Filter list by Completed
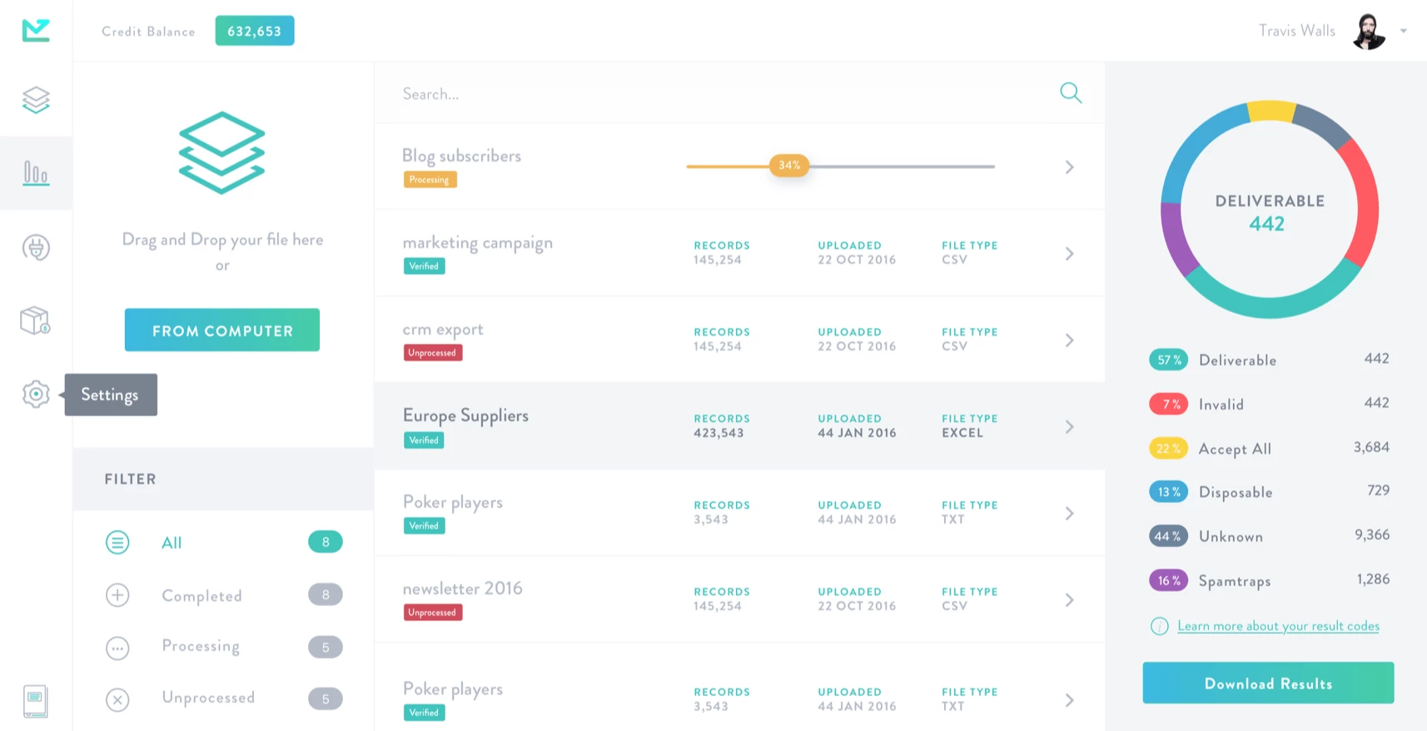 (201, 595)
